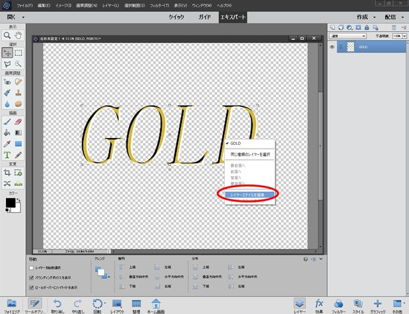The height and width of the screenshot is (314, 409).
Task: Select the Blur droplet tool
Action: pyautogui.click(x=7, y=104)
